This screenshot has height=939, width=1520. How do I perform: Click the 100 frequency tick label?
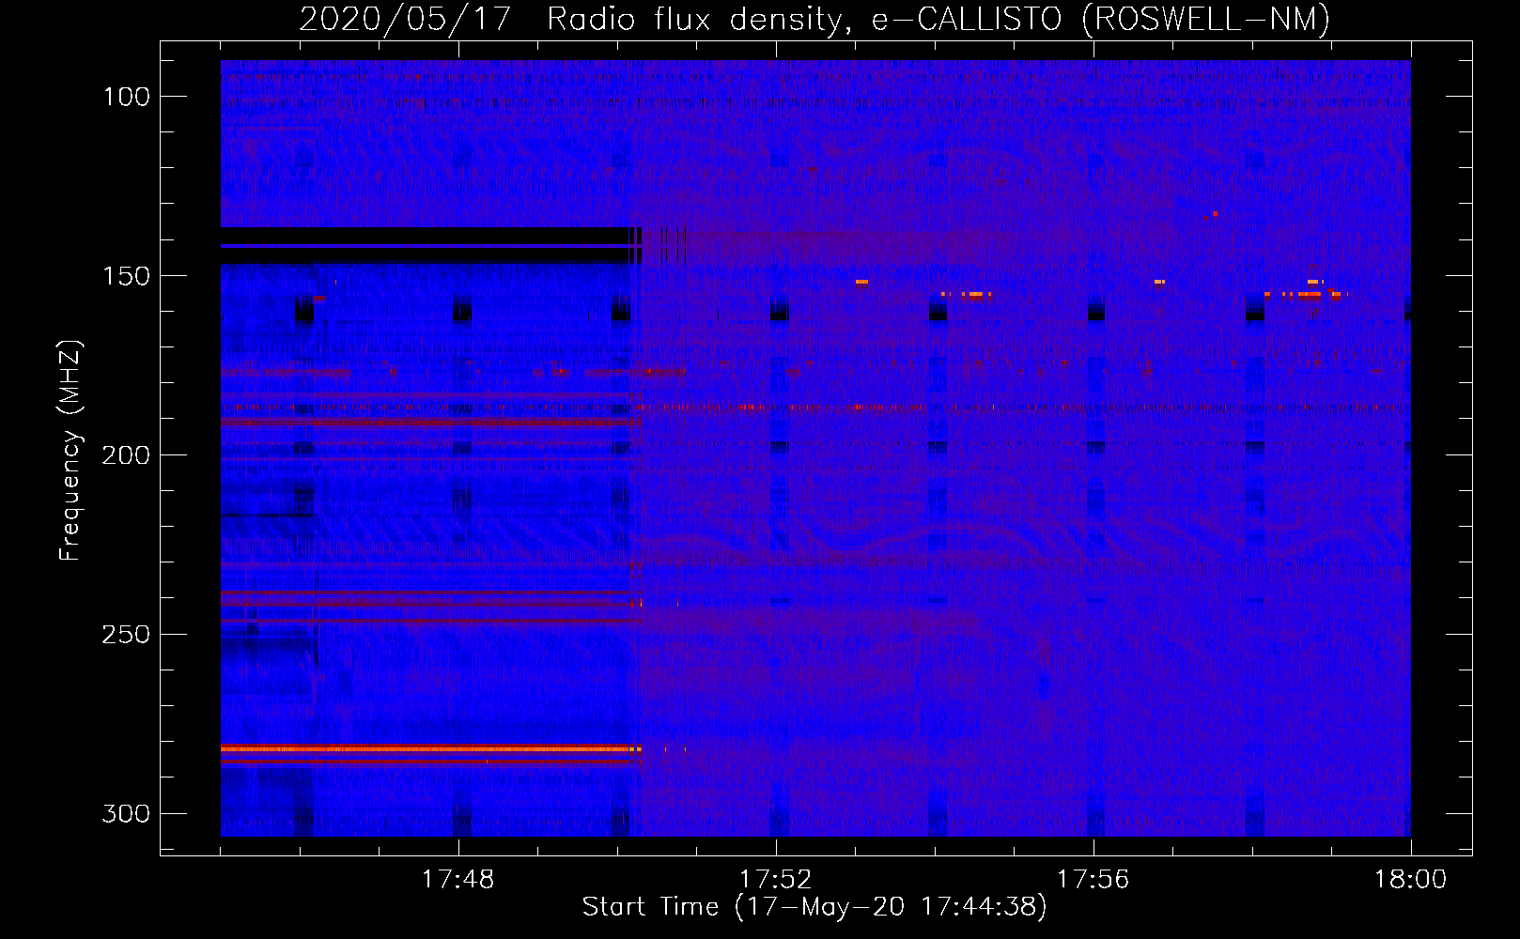point(126,97)
